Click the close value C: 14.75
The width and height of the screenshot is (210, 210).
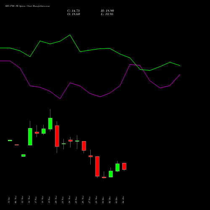tap(73, 11)
